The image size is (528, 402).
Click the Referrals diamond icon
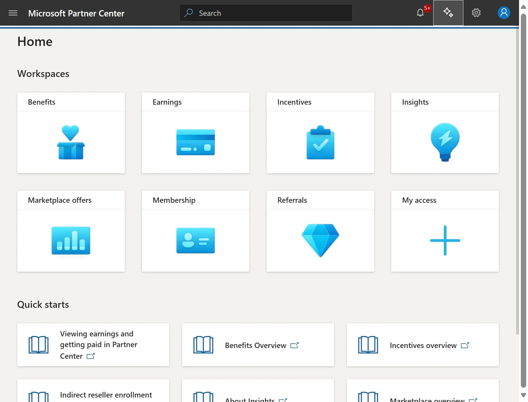[x=320, y=240]
